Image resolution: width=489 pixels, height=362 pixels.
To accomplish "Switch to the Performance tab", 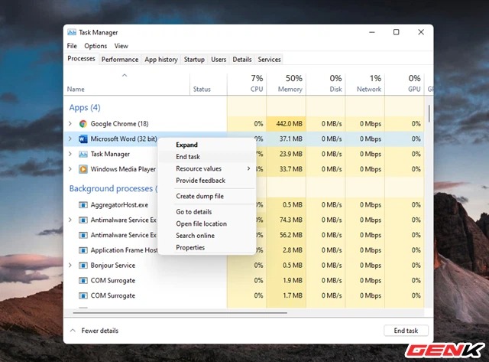I will click(x=120, y=59).
